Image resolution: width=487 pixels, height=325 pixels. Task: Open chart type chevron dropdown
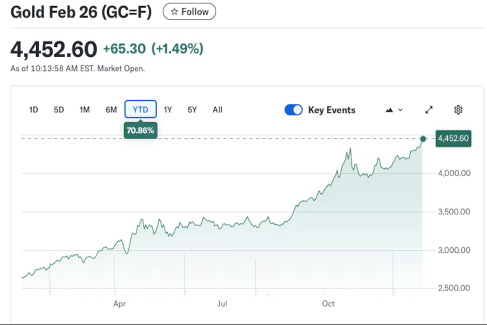pos(401,110)
